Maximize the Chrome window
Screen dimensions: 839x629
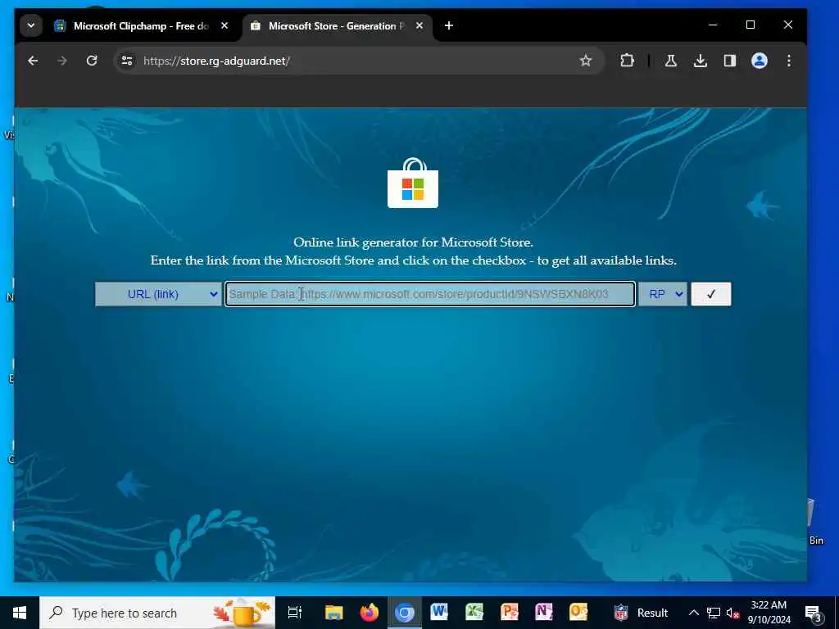751,25
